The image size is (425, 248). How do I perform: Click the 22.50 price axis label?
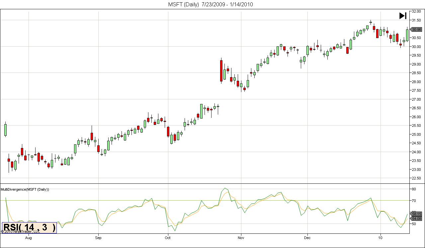tap(416, 178)
